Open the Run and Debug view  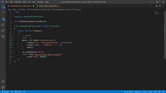pos(3,25)
